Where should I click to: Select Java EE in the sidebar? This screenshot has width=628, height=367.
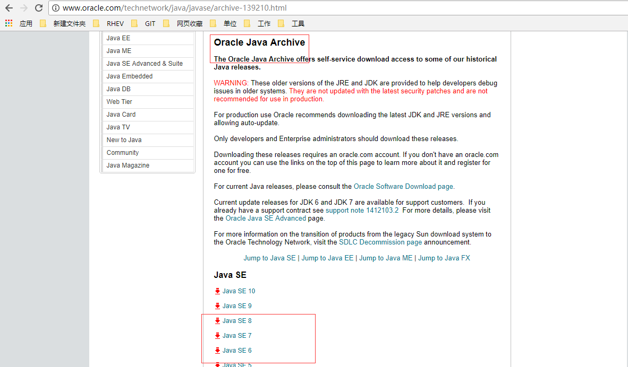pos(148,38)
